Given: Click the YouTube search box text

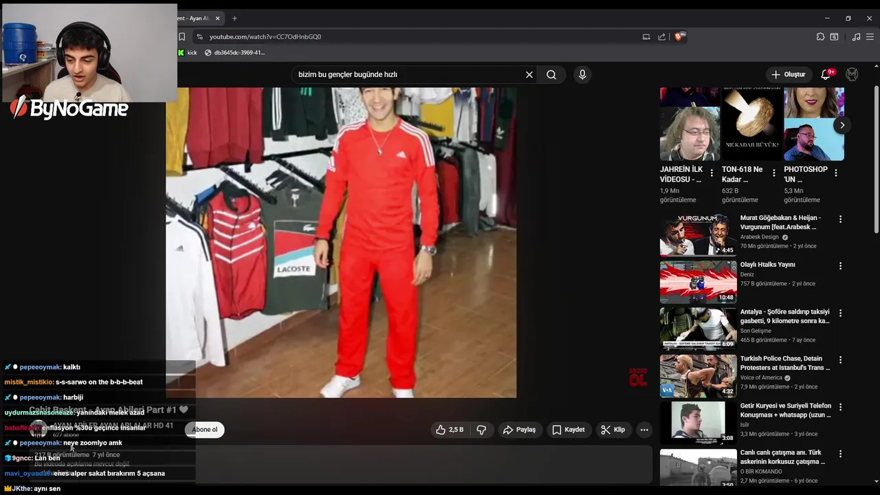Looking at the screenshot, I should (x=348, y=74).
